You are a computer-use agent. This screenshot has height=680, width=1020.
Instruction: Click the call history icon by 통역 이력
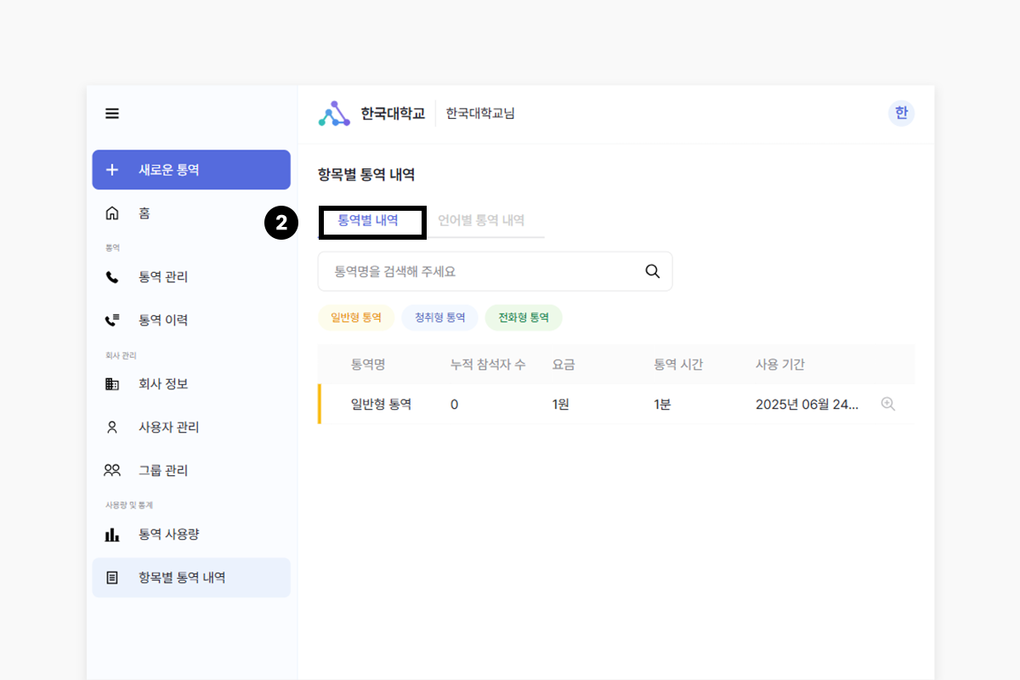tap(112, 320)
